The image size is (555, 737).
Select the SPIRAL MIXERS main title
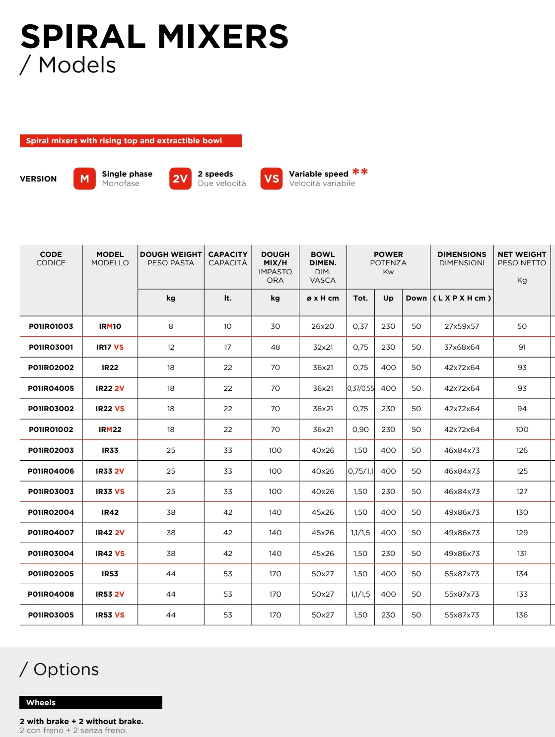click(154, 37)
